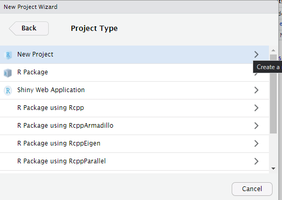The width and height of the screenshot is (282, 200).
Task: Select R Package using RcppEigen
Action: pyautogui.click(x=134, y=143)
